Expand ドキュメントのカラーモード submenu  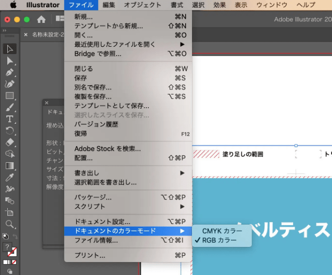(x=128, y=231)
